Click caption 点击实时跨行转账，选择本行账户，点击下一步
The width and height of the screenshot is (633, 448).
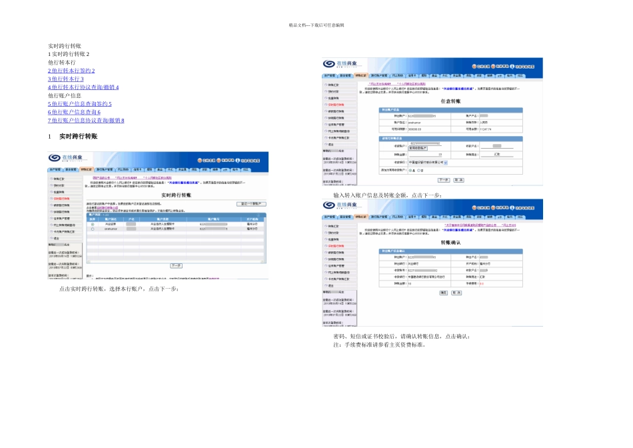point(119,289)
